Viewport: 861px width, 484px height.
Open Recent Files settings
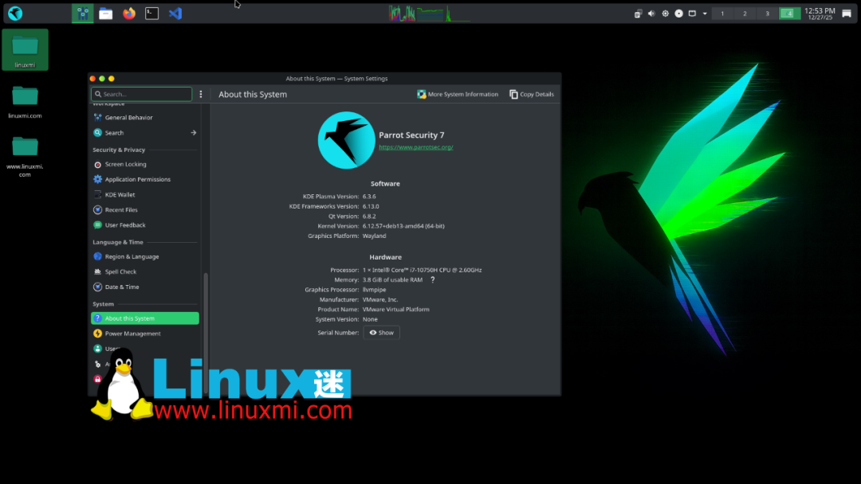(x=120, y=209)
